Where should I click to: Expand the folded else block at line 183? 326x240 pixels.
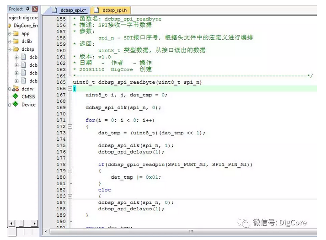pos(70,196)
